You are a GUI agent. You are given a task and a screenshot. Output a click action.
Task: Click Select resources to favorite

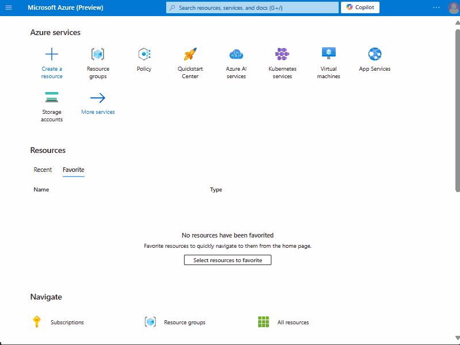point(227,260)
